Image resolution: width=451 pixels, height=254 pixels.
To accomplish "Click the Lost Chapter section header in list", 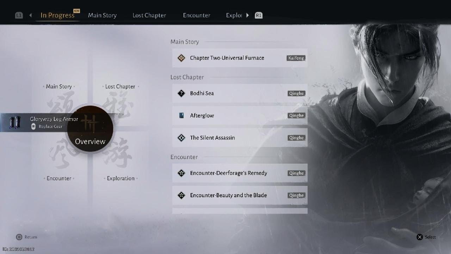I will 187,77.
